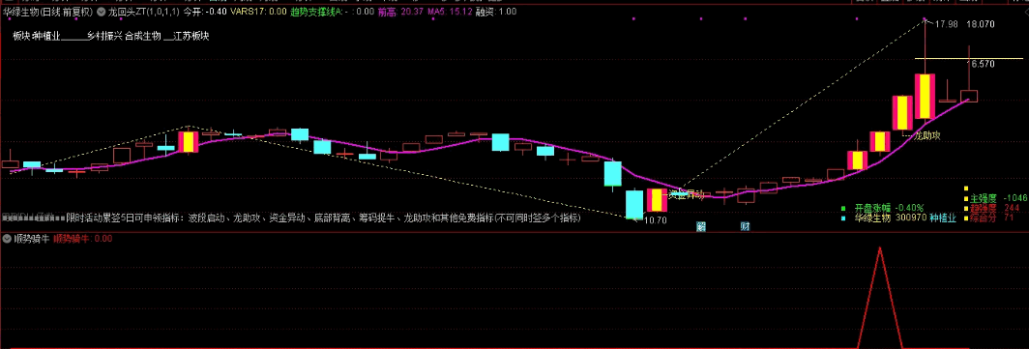The height and width of the screenshot is (349, 1029).
Task: Open the 乡村振兴 concept tag
Action: 104,36
